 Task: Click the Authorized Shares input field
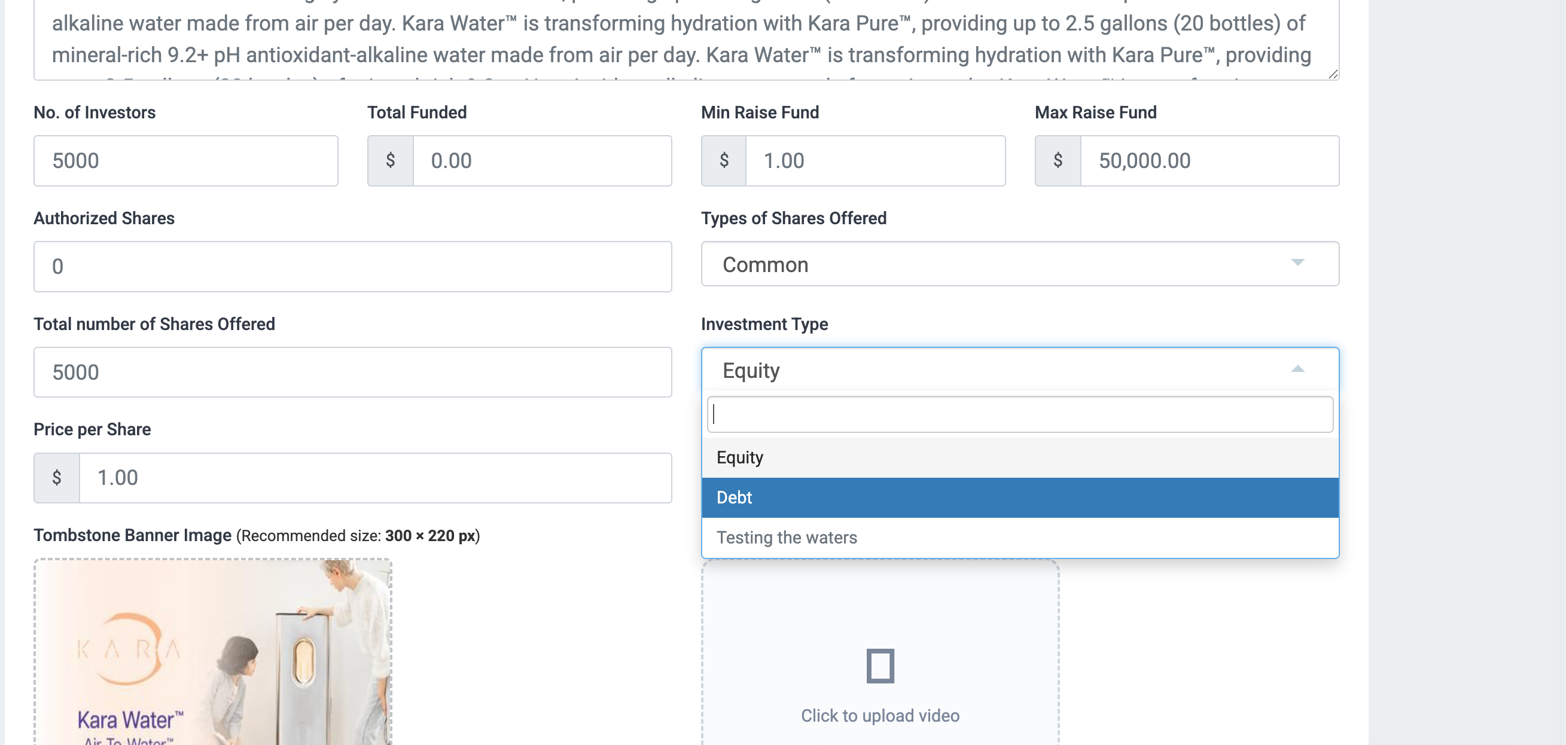pyautogui.click(x=352, y=266)
